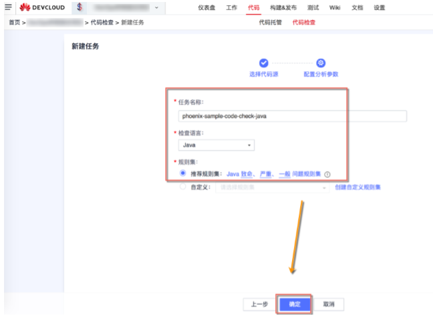Click the 上一步 button
This screenshot has height=318, width=433.
[259, 304]
